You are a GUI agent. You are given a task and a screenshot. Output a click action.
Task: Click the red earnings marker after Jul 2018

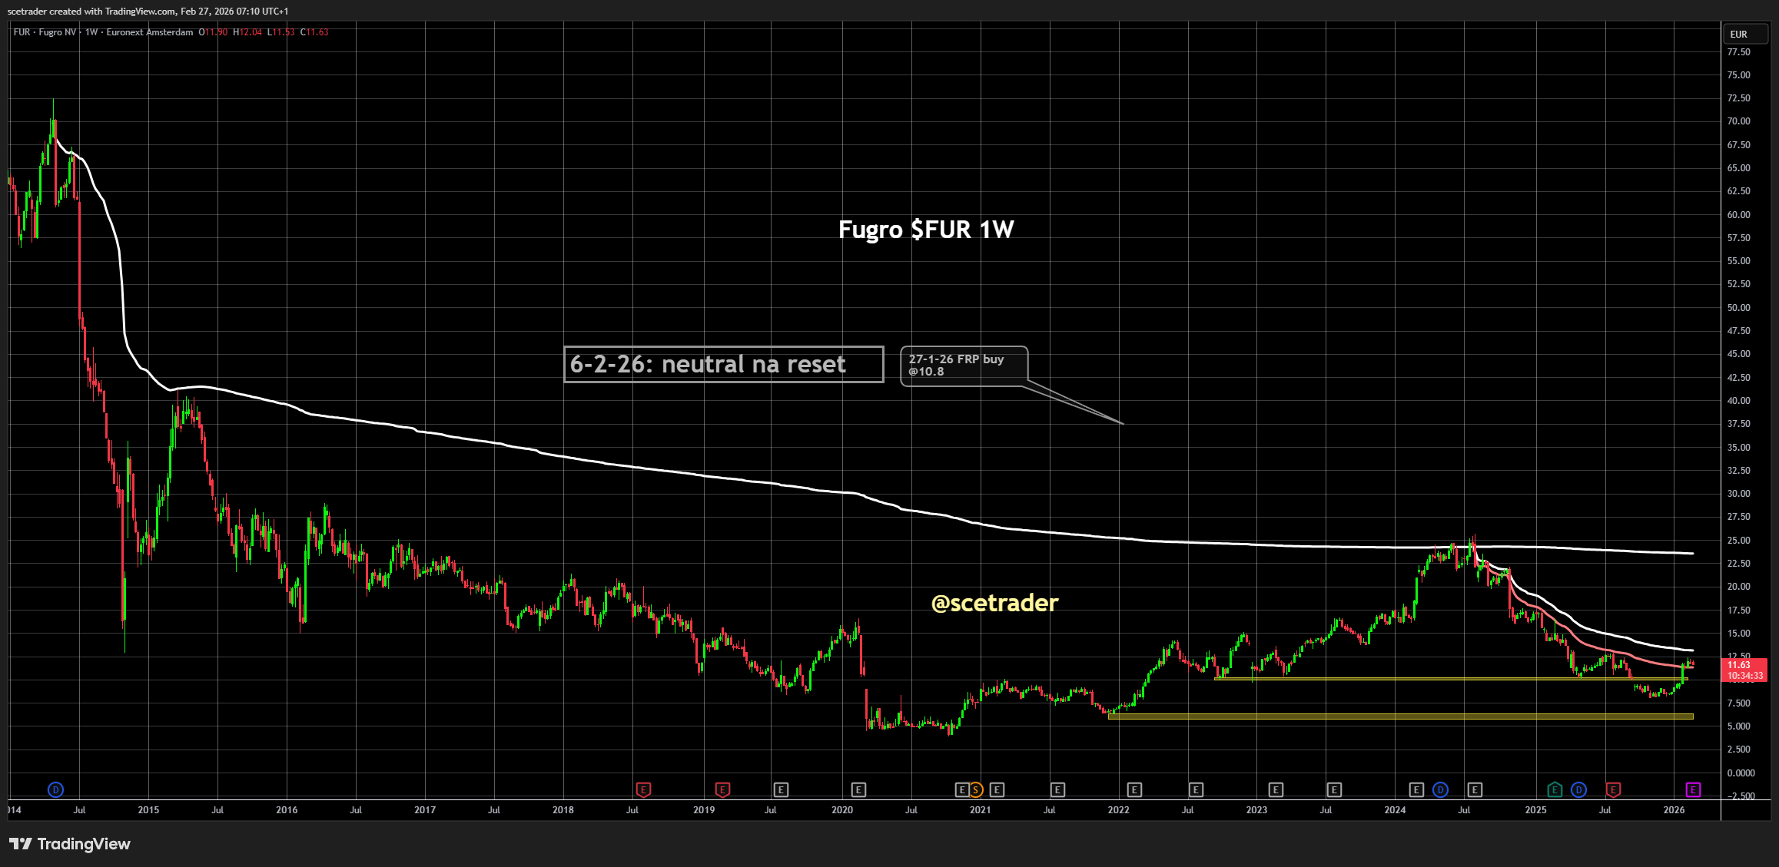pyautogui.click(x=643, y=789)
